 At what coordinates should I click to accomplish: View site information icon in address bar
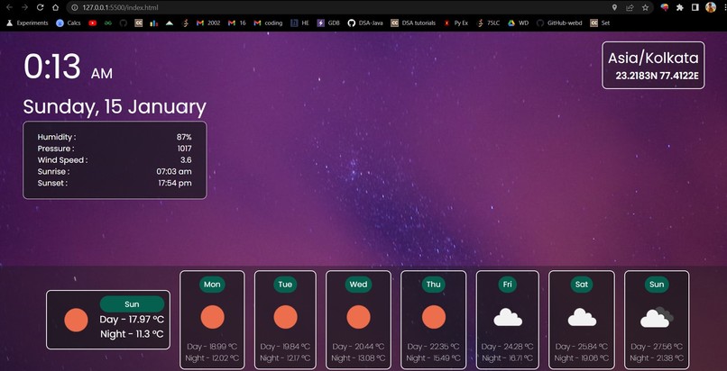tap(75, 7)
